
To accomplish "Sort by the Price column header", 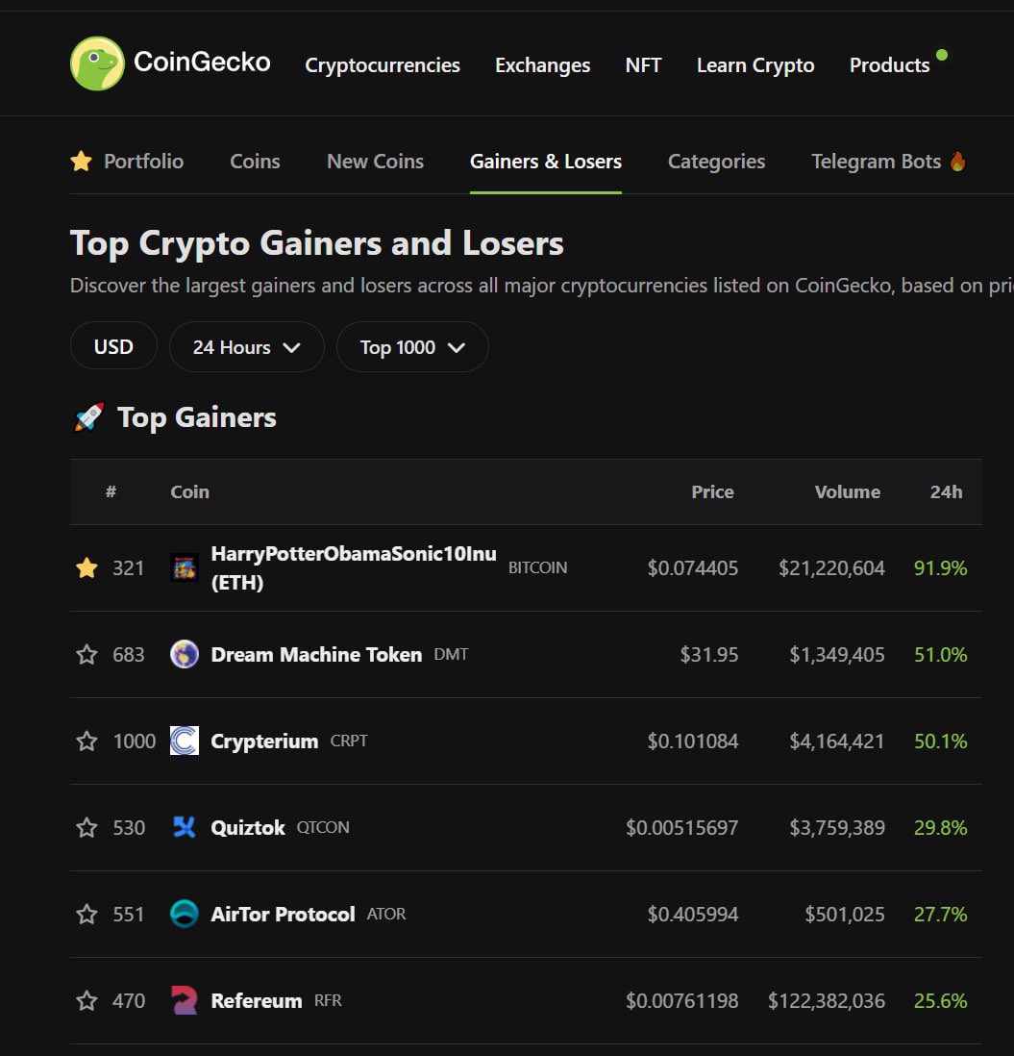I will coord(712,491).
